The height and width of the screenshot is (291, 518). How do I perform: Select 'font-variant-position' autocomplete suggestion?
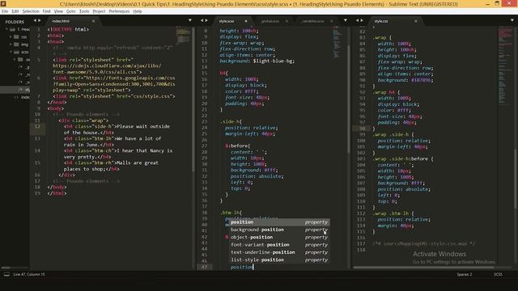pyautogui.click(x=279, y=245)
